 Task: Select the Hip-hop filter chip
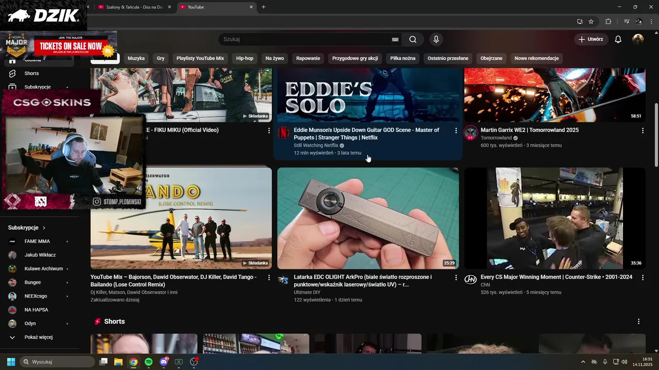(245, 58)
